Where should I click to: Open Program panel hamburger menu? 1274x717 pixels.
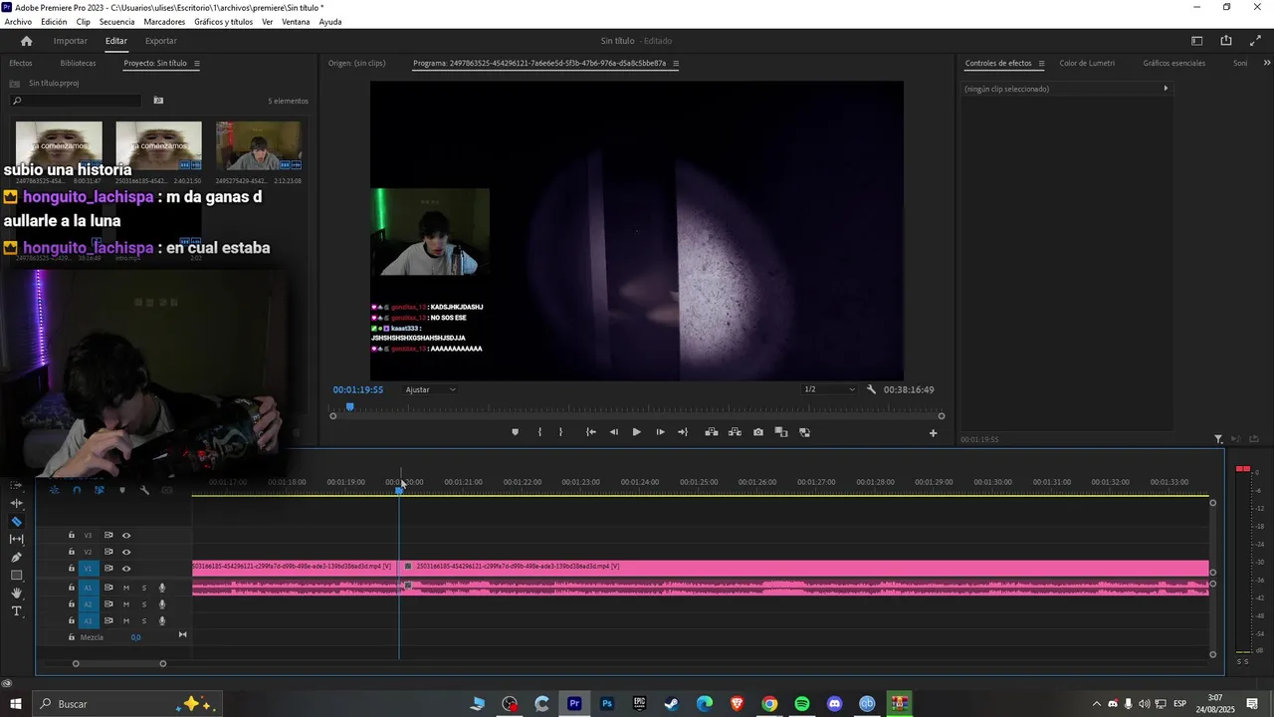coord(676,64)
